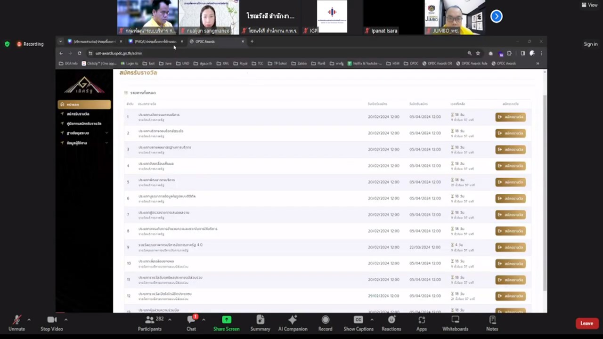This screenshot has width=603, height=339.
Task: Show next participants with the blue arrow
Action: click(496, 16)
